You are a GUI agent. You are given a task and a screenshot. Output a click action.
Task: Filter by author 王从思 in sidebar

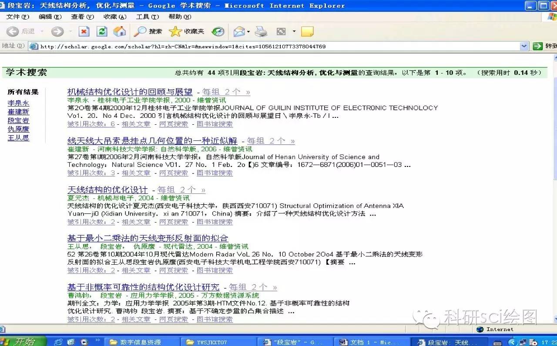coord(18,138)
